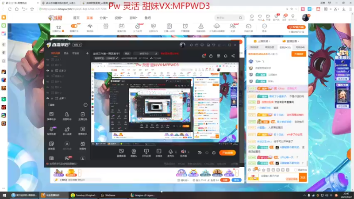Toggle the 直播开关 switch on Douyu page

pyautogui.click(x=74, y=26)
